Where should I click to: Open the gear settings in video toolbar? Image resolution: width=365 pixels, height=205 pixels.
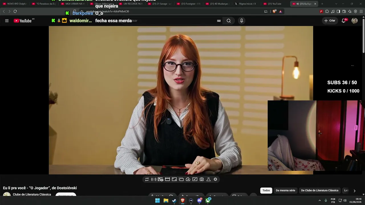[215, 179]
